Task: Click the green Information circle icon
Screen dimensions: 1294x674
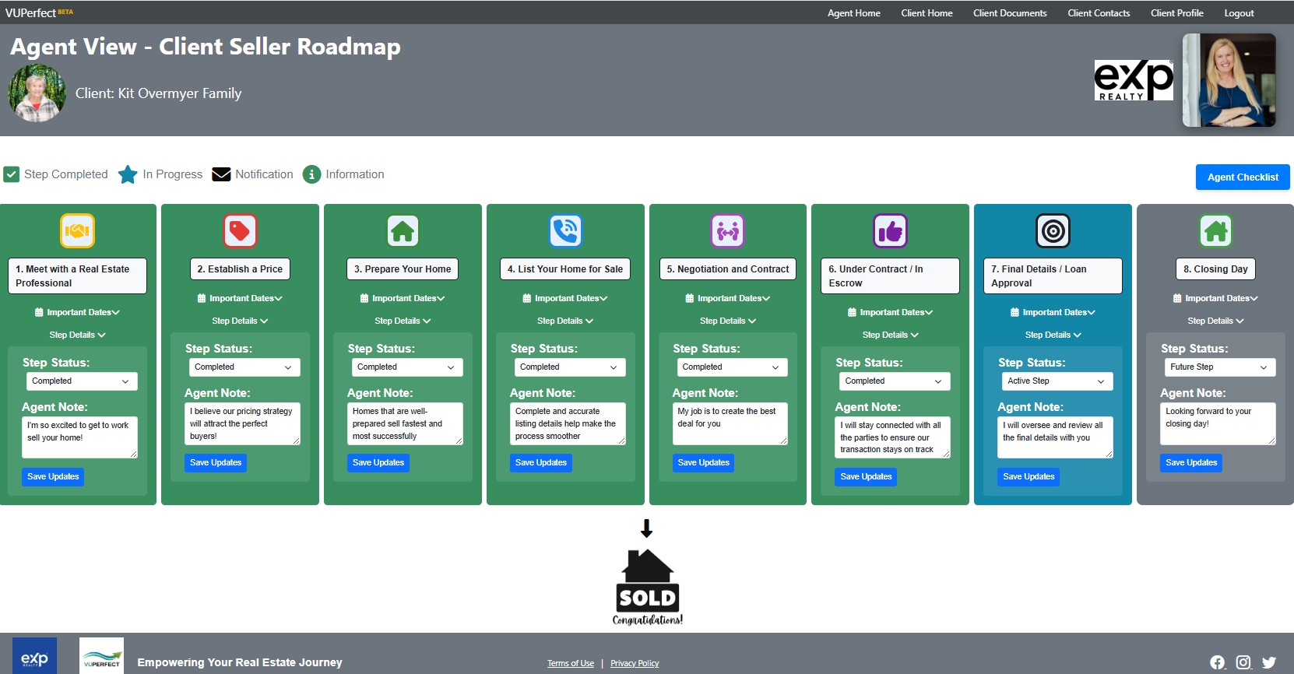Action: pos(311,174)
